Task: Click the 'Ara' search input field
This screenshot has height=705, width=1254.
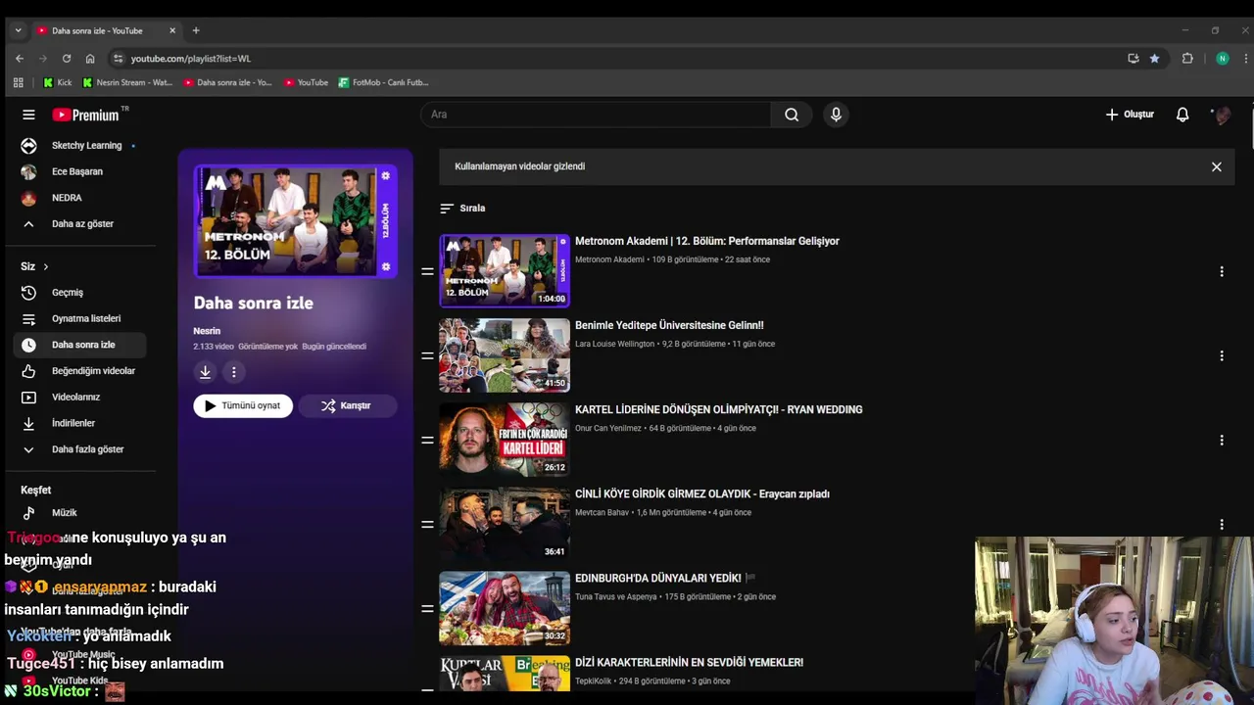Action: point(596,115)
